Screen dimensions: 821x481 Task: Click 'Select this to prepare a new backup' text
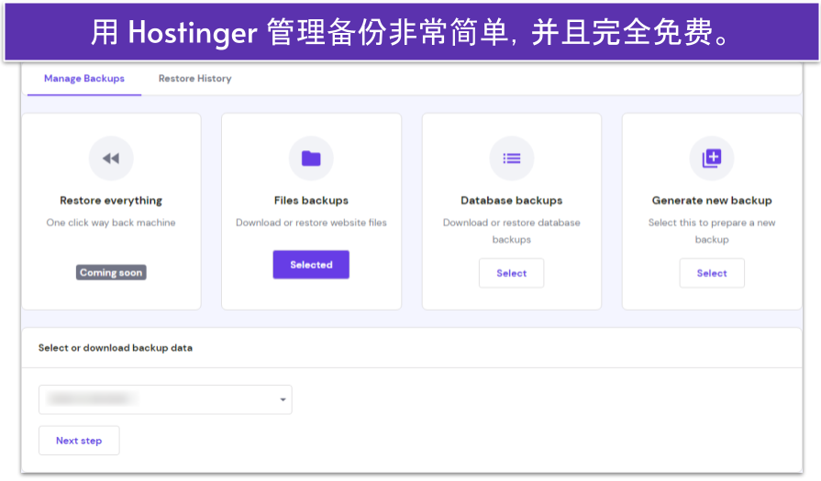[x=712, y=231]
